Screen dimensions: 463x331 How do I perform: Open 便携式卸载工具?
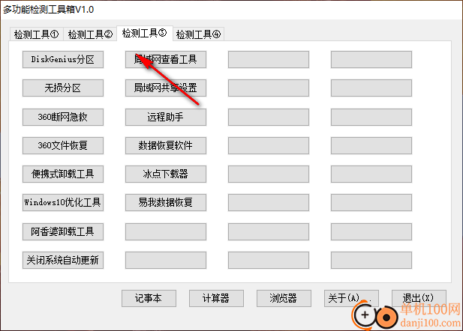63,174
